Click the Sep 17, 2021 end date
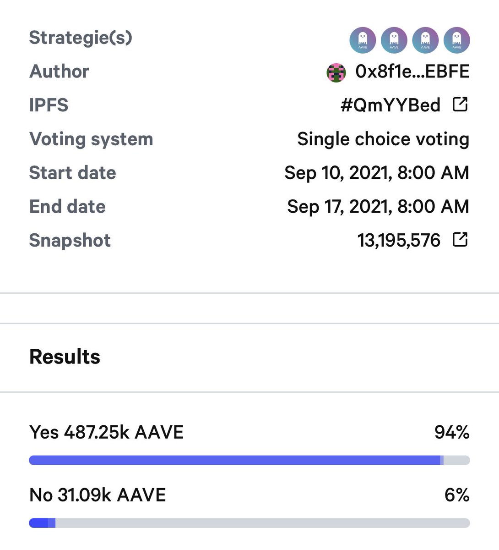499x550 pixels. [x=378, y=206]
